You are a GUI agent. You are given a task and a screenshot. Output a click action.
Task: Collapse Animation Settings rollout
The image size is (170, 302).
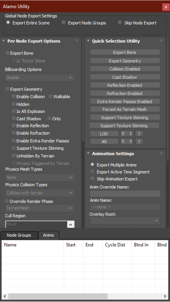pyautogui.click(x=88, y=153)
